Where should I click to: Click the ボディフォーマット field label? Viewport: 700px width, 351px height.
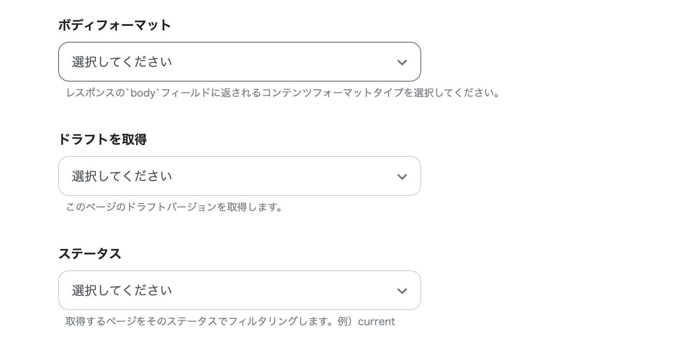[x=114, y=25]
